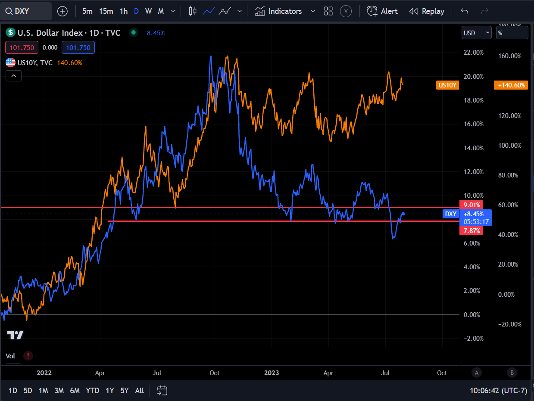Redo the last chart action
Screen dimensions: 534x401
(484, 11)
